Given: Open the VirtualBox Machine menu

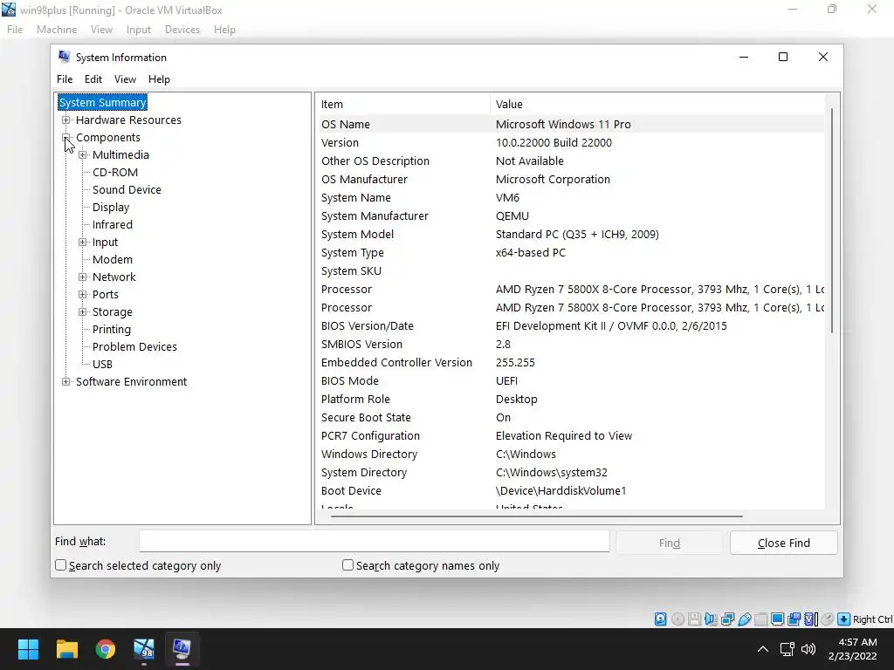Looking at the screenshot, I should coord(57,30).
